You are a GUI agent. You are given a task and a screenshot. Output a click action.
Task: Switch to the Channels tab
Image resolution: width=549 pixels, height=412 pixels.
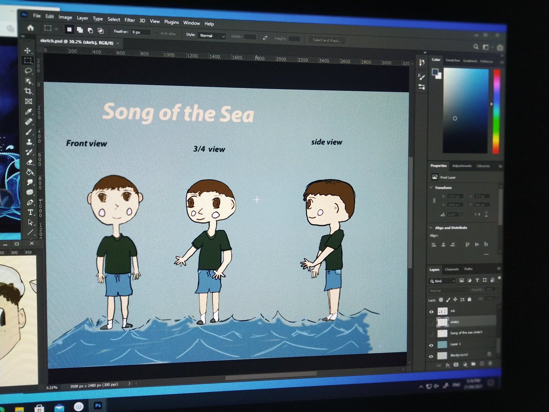pos(452,269)
